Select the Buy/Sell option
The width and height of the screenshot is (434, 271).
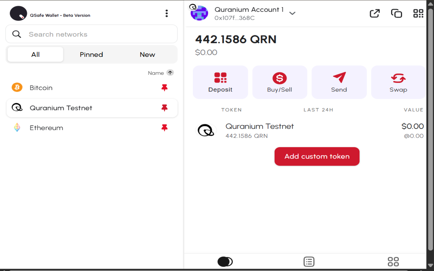tap(279, 82)
